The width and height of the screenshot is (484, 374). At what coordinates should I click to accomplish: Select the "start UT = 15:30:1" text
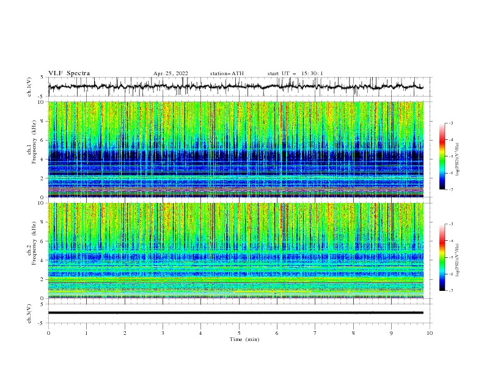point(295,73)
